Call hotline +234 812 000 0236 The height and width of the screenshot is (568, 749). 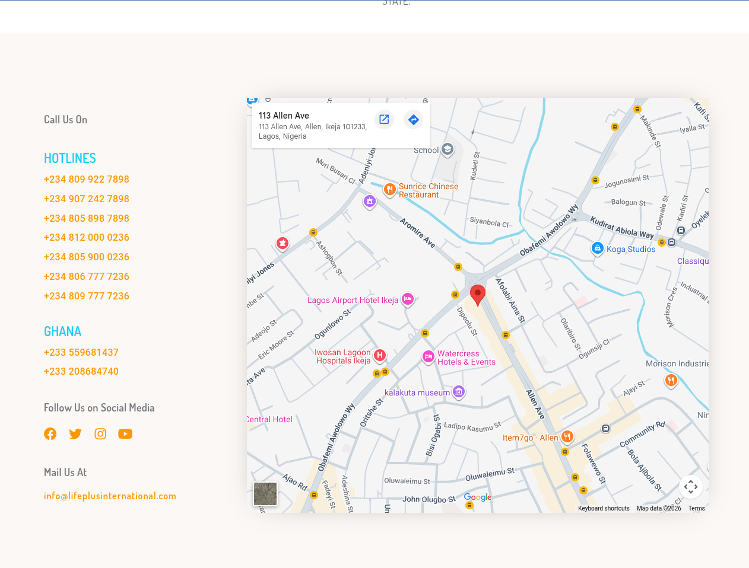click(x=87, y=237)
